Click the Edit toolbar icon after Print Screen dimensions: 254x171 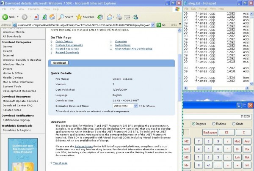[x=127, y=17]
